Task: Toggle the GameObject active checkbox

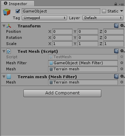Action: pos(18,11)
